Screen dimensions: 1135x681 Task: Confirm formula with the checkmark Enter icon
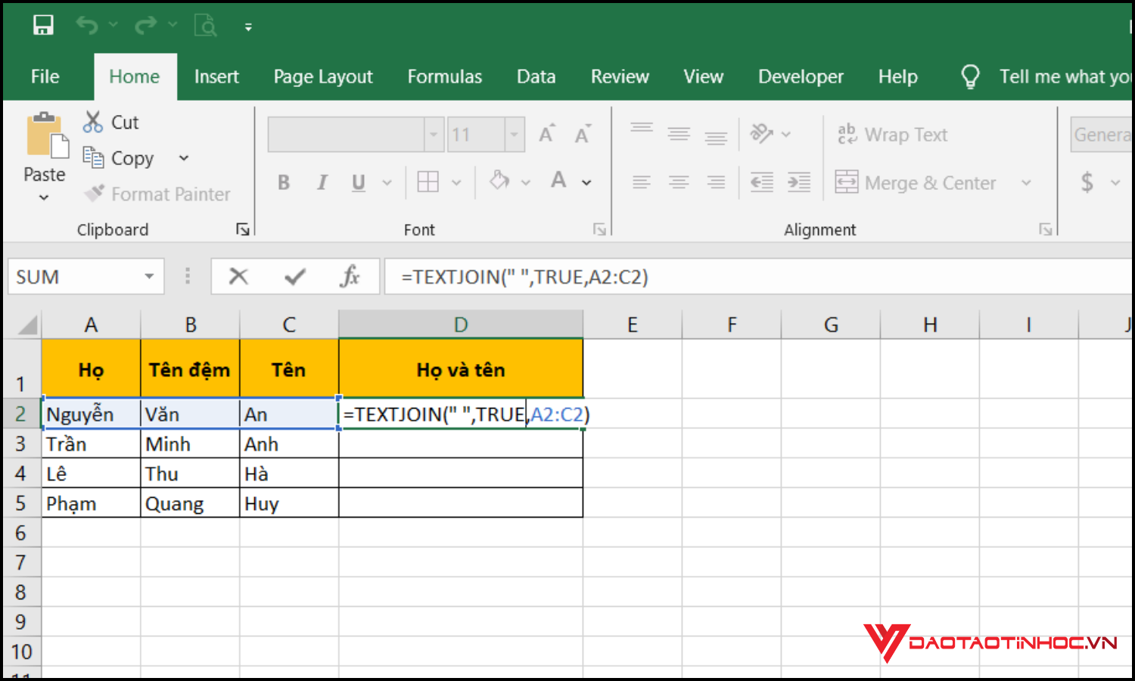coord(294,277)
